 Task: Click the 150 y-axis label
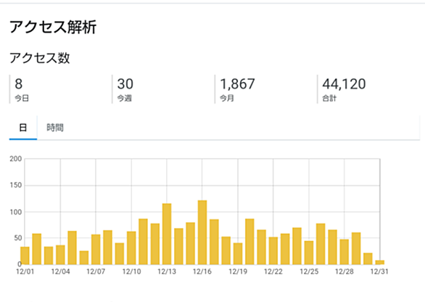tap(16, 185)
